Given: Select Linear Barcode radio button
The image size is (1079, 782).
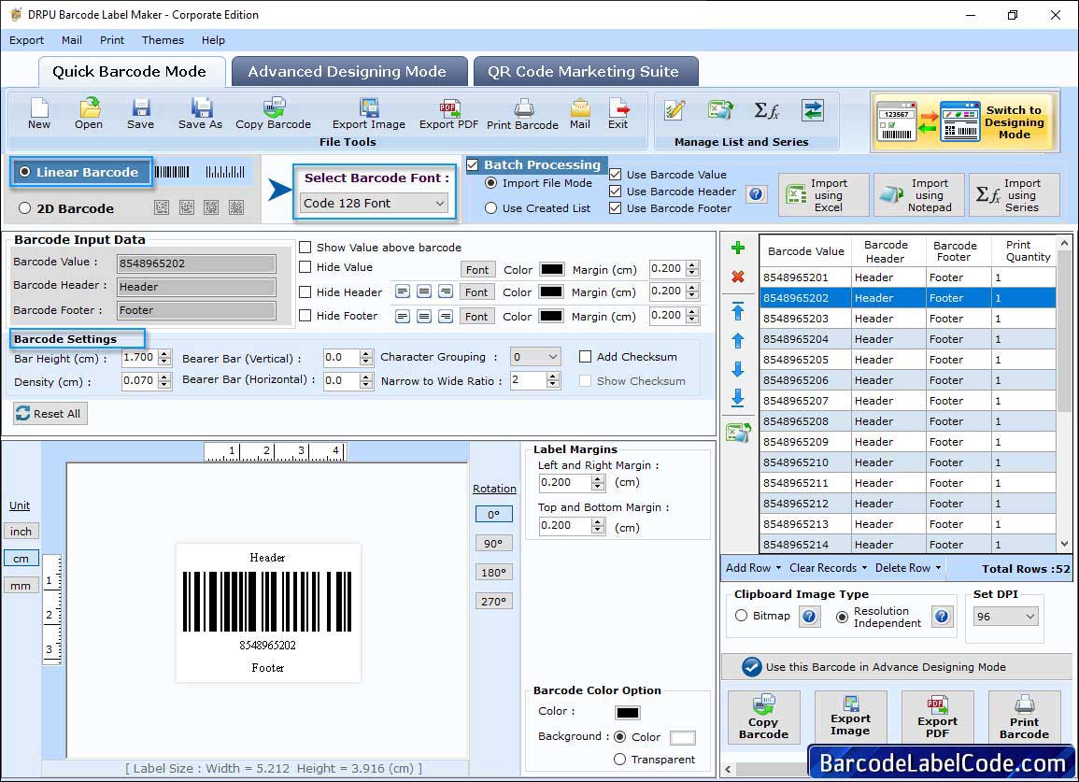Looking at the screenshot, I should coord(25,172).
